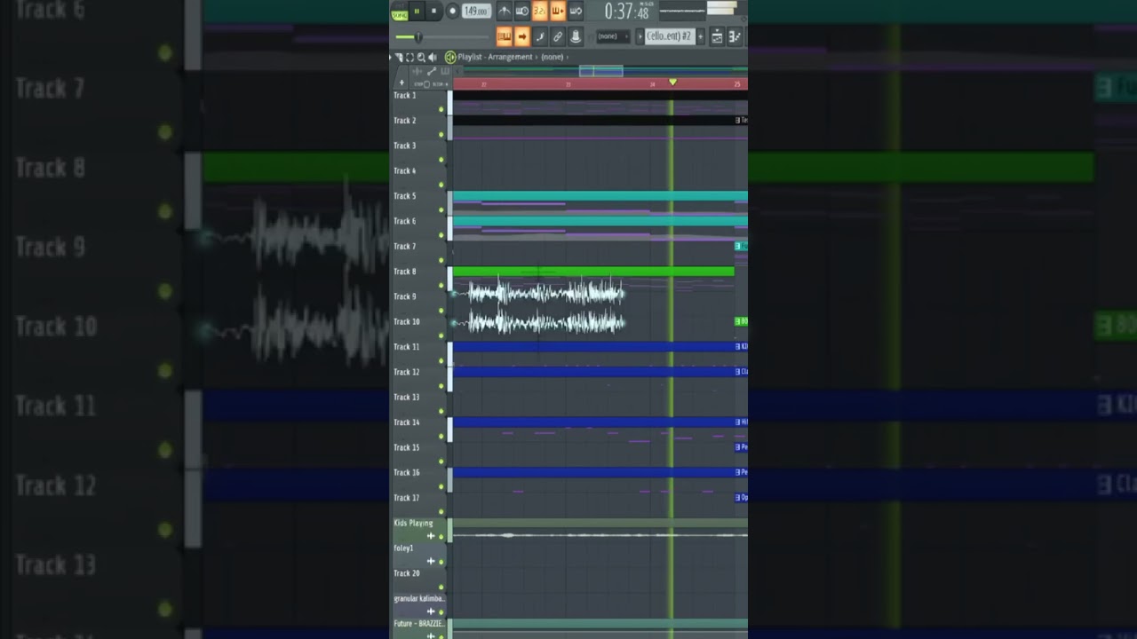Click the arrow left of the pattern name
This screenshot has width=1137, height=639.
(640, 36)
